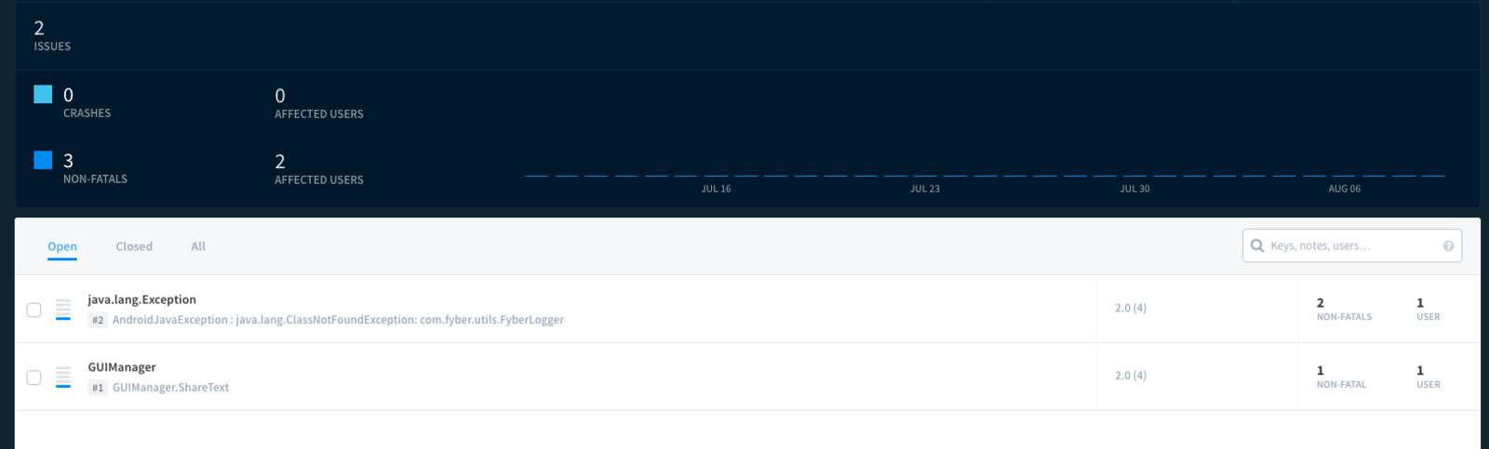Open the java.lang.Exception issue
The width and height of the screenshot is (1489, 449).
coord(142,299)
